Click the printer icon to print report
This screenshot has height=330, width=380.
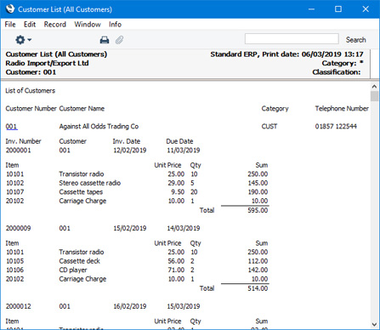click(x=105, y=40)
